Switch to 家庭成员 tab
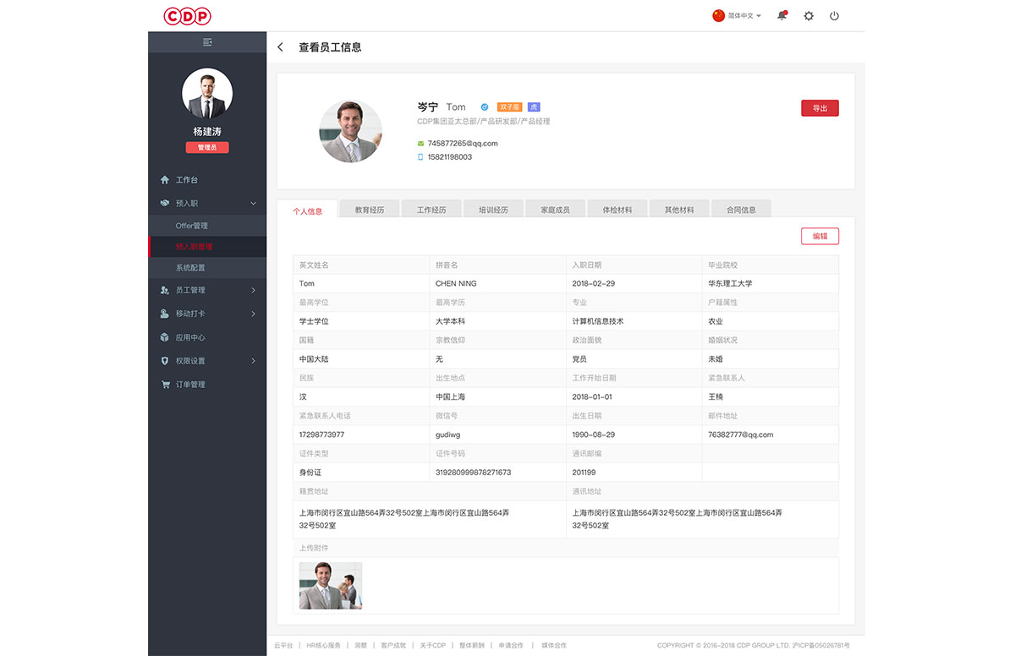The image size is (1015, 656). click(x=555, y=210)
